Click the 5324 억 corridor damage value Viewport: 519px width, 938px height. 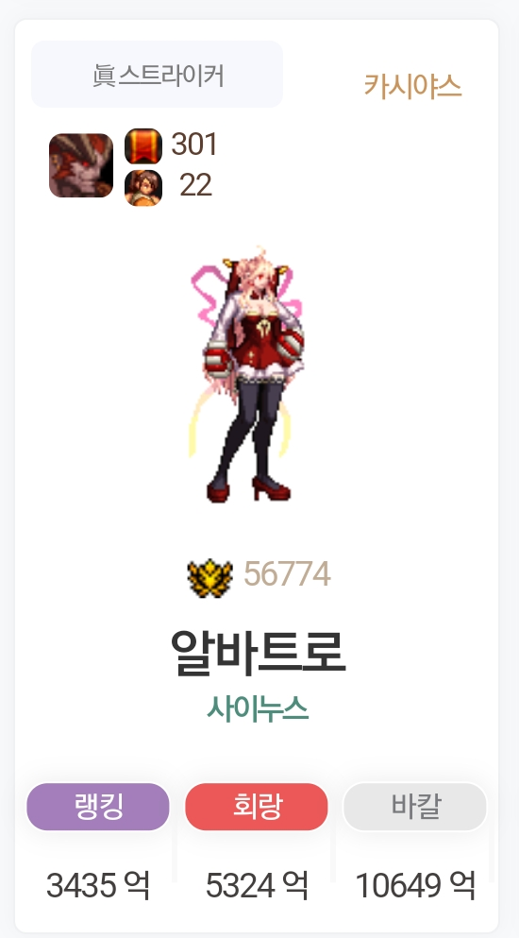[x=257, y=885]
